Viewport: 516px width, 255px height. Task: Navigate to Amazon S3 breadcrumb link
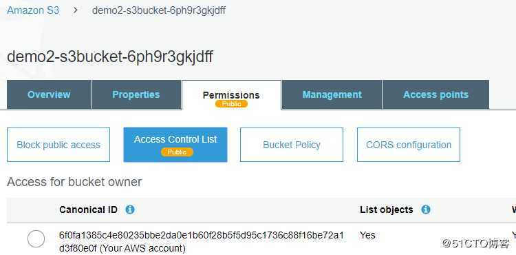coord(33,10)
